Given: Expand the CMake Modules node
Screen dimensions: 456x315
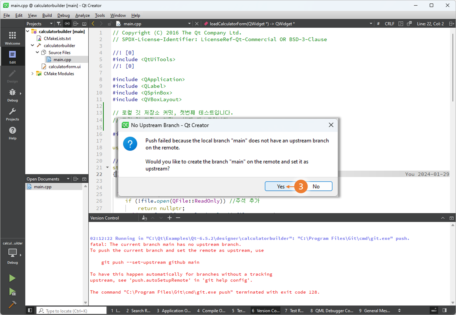Looking at the screenshot, I should click(33, 74).
